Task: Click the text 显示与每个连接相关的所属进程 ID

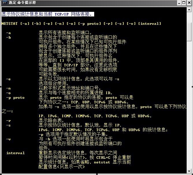Action: (x=75, y=93)
